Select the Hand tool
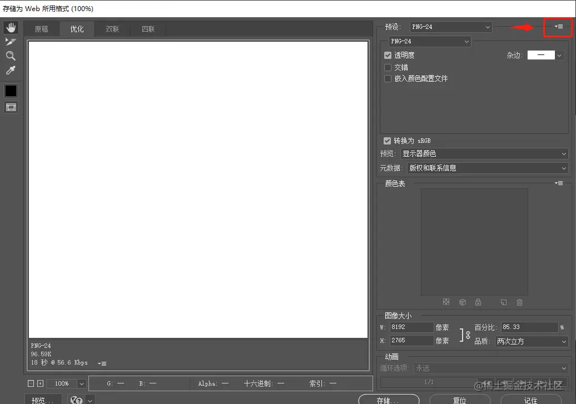This screenshot has width=576, height=404. coord(11,27)
